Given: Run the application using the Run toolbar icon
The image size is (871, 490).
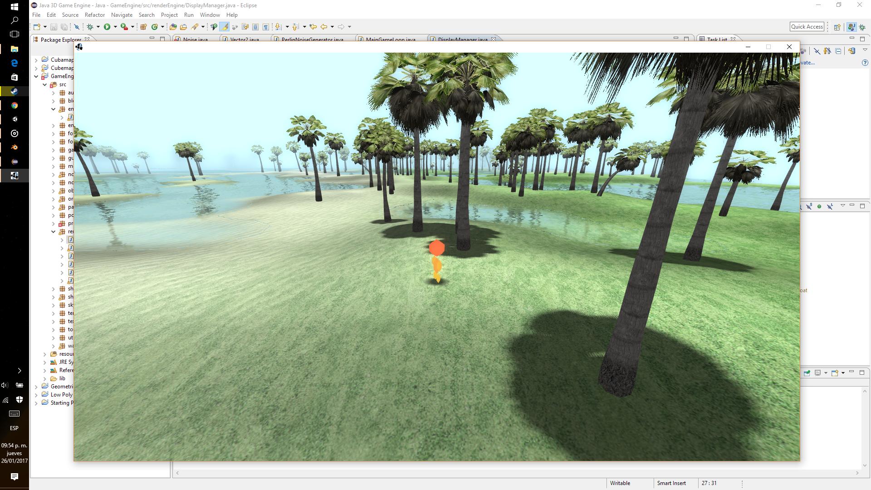Looking at the screenshot, I should (x=107, y=27).
